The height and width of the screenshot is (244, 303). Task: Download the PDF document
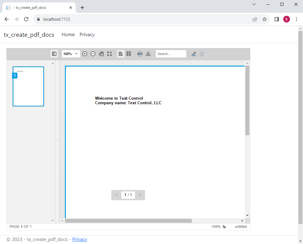tap(148, 53)
